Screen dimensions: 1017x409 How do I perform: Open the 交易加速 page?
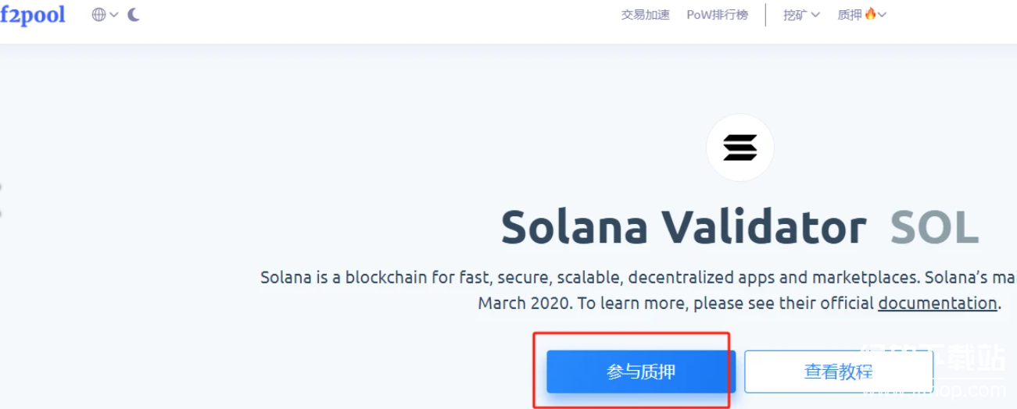click(x=645, y=15)
